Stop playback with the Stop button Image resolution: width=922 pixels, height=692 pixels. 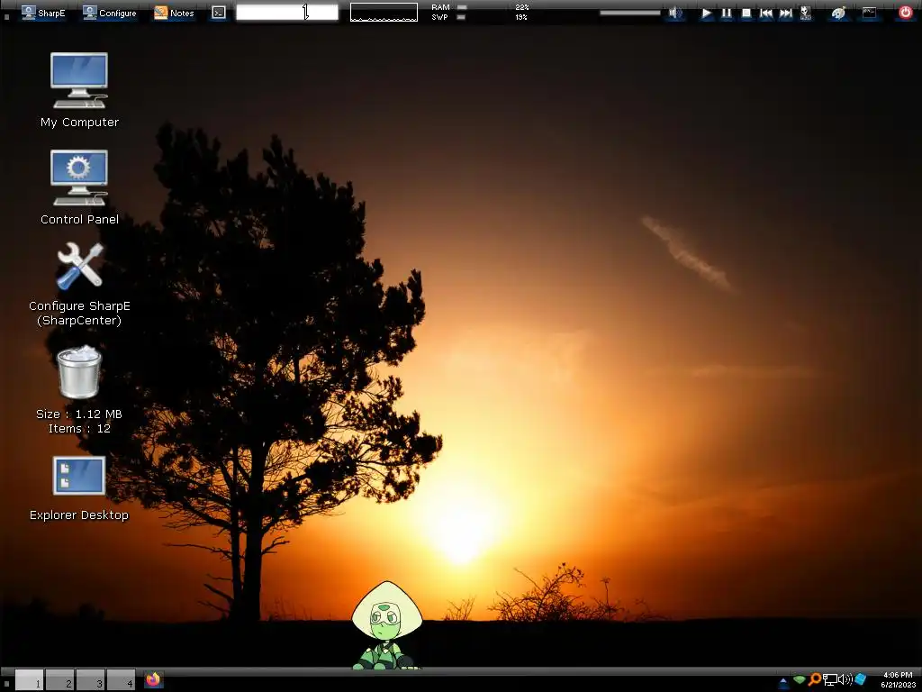(x=746, y=13)
